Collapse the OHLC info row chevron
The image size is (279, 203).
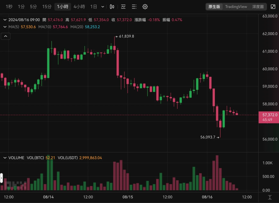click(5, 20)
